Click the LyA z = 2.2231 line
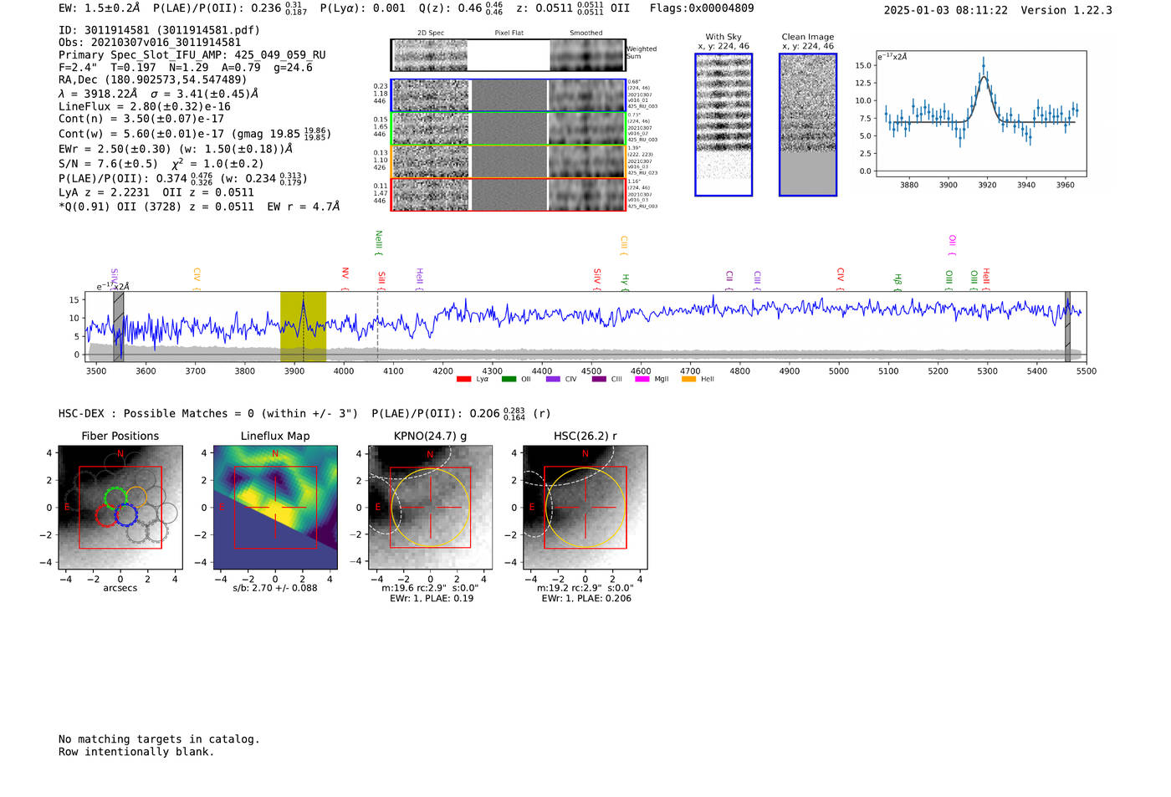Viewport: 1171px width, 797px height. click(156, 192)
